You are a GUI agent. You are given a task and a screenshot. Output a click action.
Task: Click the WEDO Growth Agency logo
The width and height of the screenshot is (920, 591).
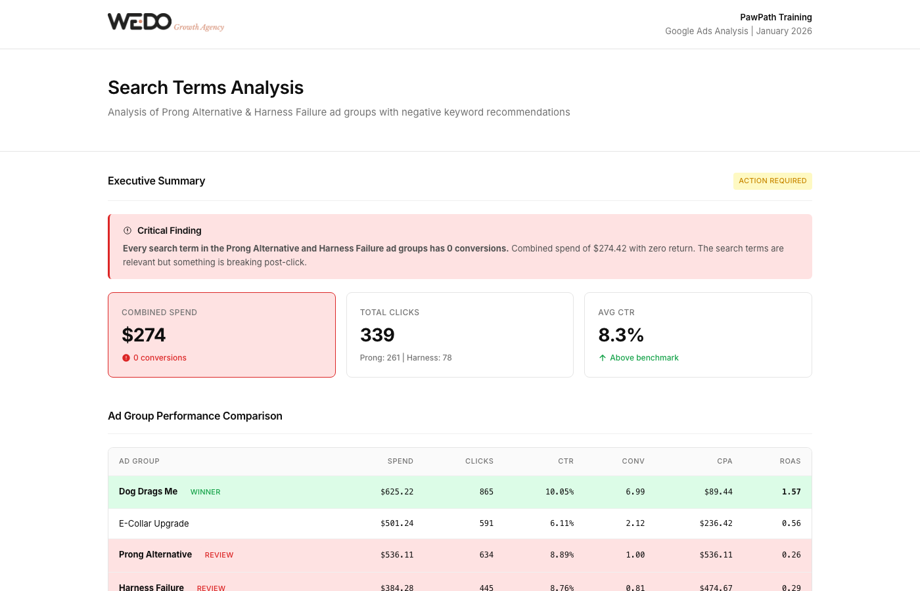(x=166, y=22)
